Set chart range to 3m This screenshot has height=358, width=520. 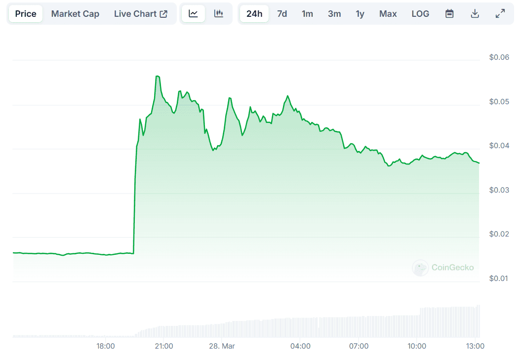[x=334, y=14]
